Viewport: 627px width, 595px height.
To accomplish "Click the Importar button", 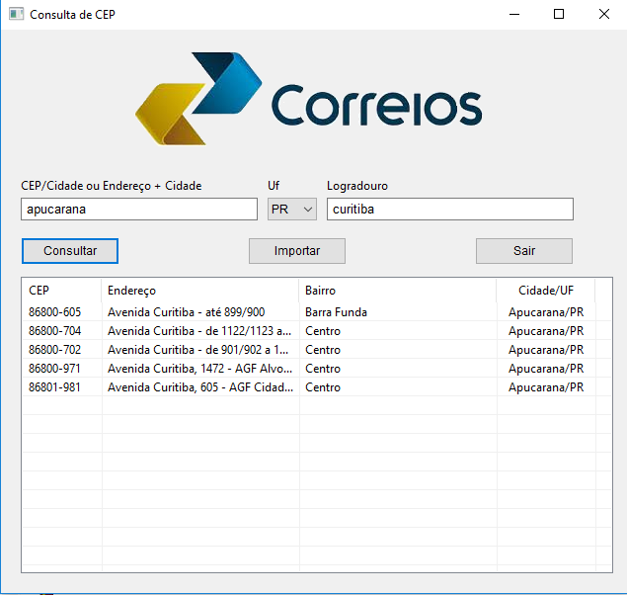I will [x=296, y=251].
